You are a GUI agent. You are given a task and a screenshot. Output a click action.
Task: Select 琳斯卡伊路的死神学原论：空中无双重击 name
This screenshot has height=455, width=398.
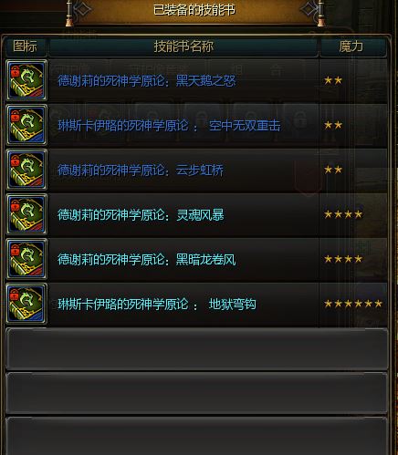[x=169, y=126]
